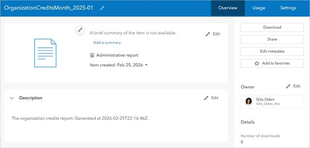Viewport: 310px width, 148px height.
Task: Click the Add a summary link
Action: pyautogui.click(x=107, y=43)
